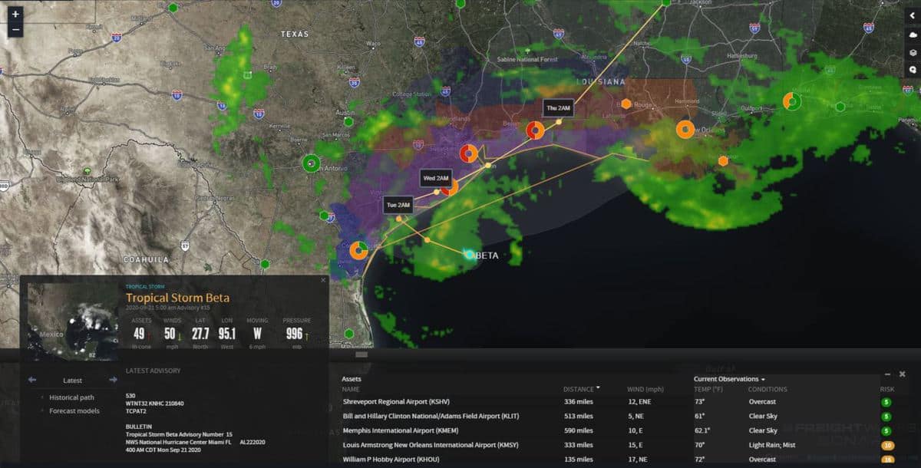Image resolution: width=921 pixels, height=468 pixels.
Task: Close the Tropical Storm Beta panel
Action: [323, 281]
